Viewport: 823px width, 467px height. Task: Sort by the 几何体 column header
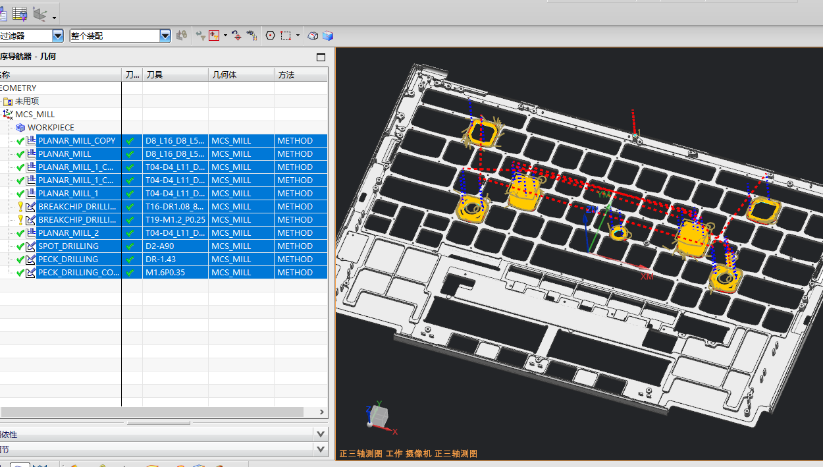242,75
